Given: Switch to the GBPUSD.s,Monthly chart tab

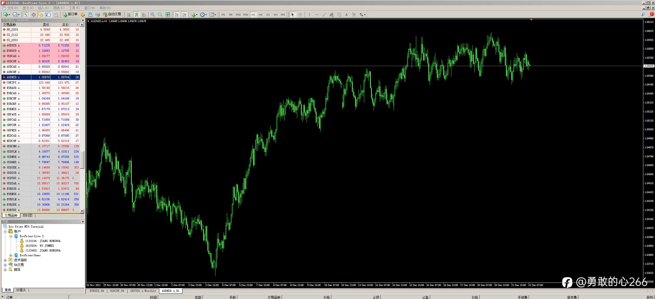Looking at the screenshot, I should (143, 291).
